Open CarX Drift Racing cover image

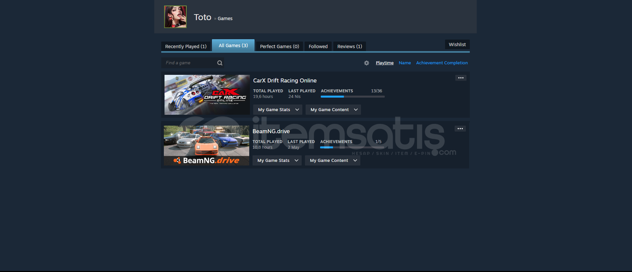pos(207,95)
